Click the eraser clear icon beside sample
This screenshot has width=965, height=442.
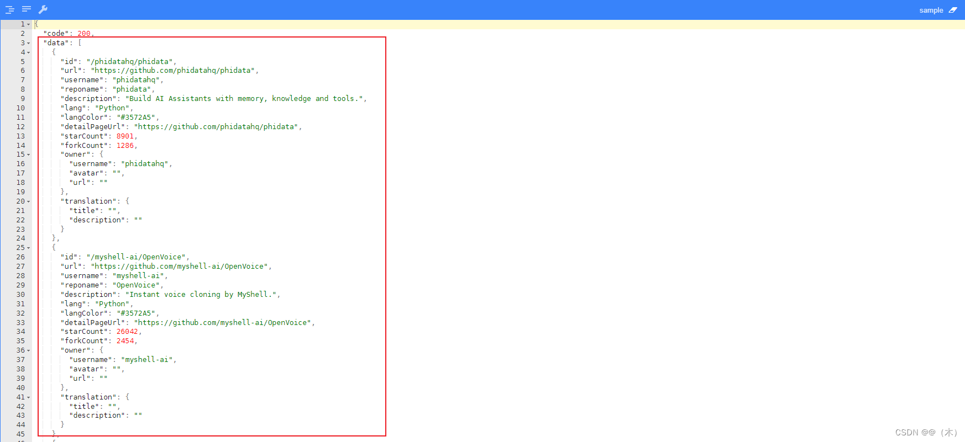pyautogui.click(x=953, y=10)
